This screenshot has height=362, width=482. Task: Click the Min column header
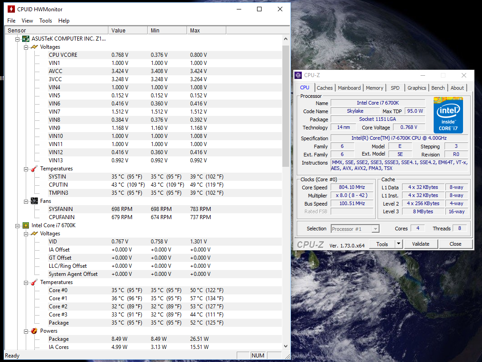(167, 30)
